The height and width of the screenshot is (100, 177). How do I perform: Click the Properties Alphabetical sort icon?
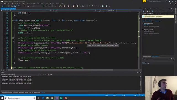(145, 63)
